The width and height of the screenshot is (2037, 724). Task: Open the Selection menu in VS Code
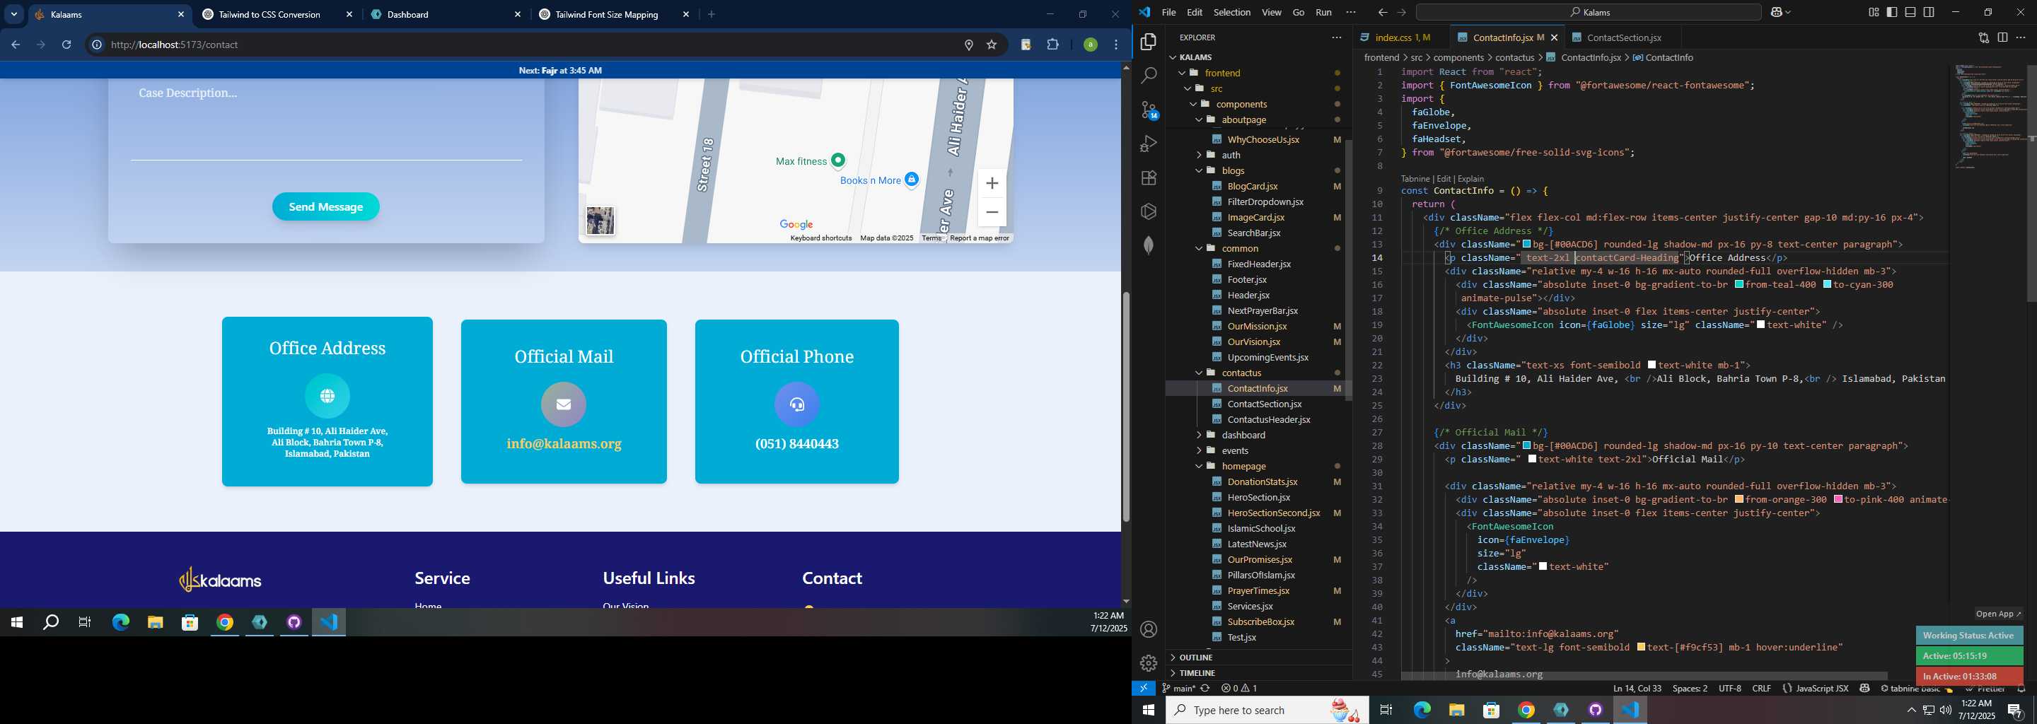tap(1231, 13)
